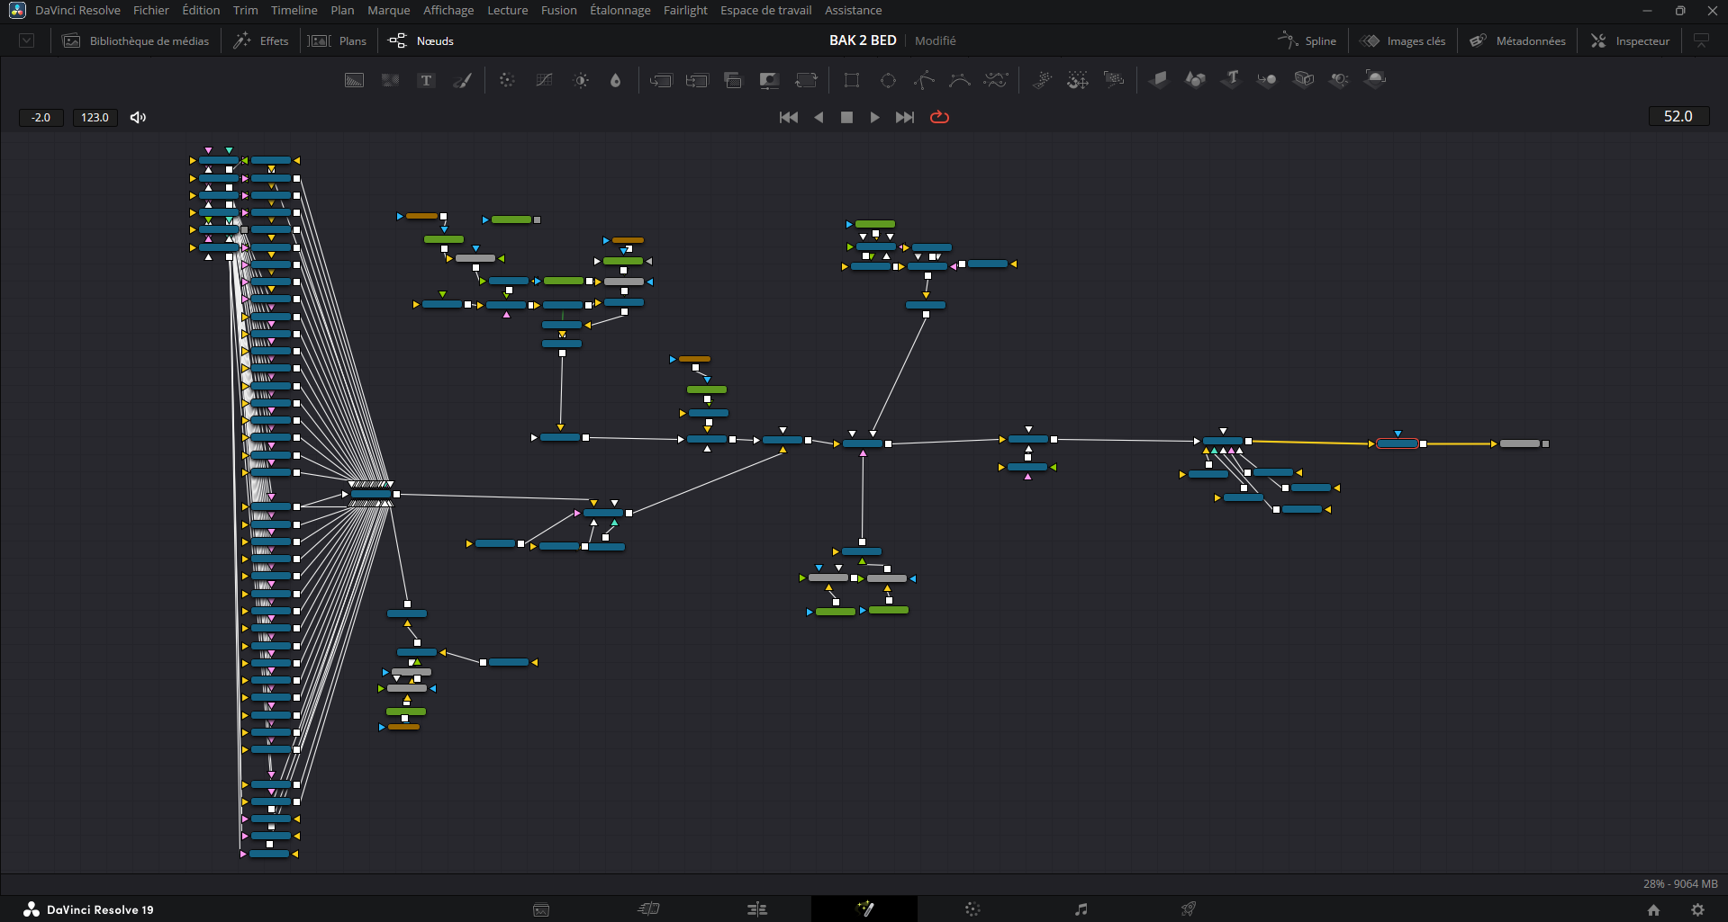1728x922 pixels.
Task: Add a Blur node (droplet icon)
Action: pos(615,80)
